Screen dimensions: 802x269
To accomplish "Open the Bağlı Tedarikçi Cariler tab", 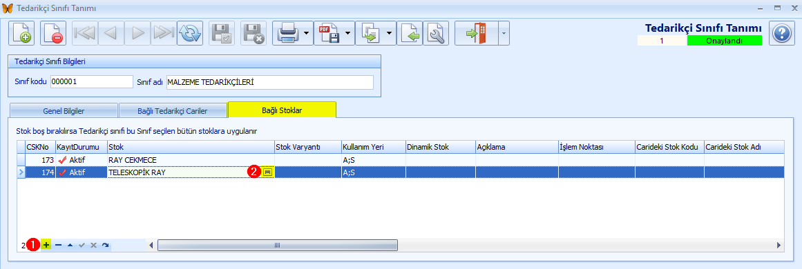I will 173,111.
